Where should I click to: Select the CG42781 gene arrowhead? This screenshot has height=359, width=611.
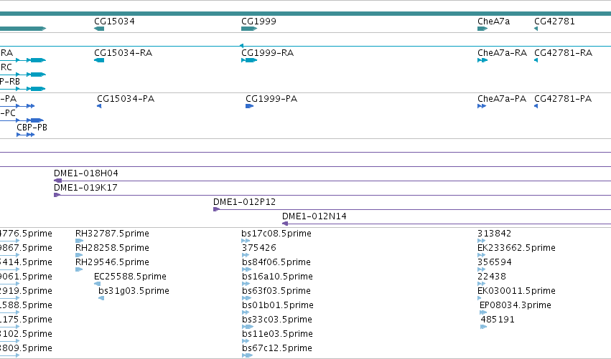click(x=536, y=29)
